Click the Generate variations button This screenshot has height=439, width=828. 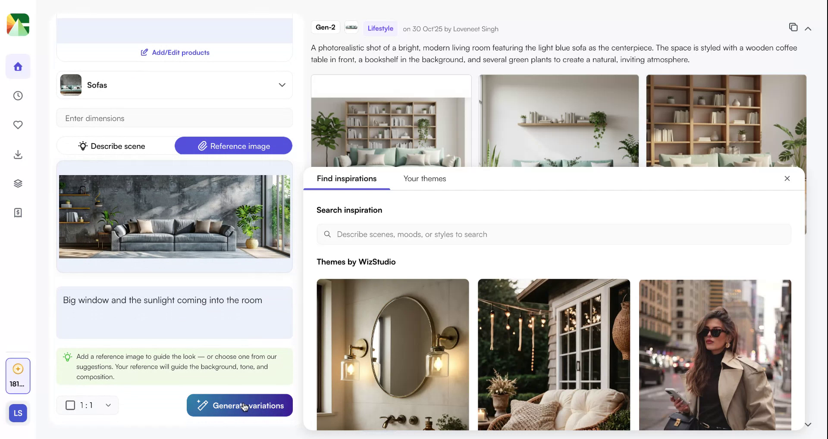pyautogui.click(x=239, y=405)
